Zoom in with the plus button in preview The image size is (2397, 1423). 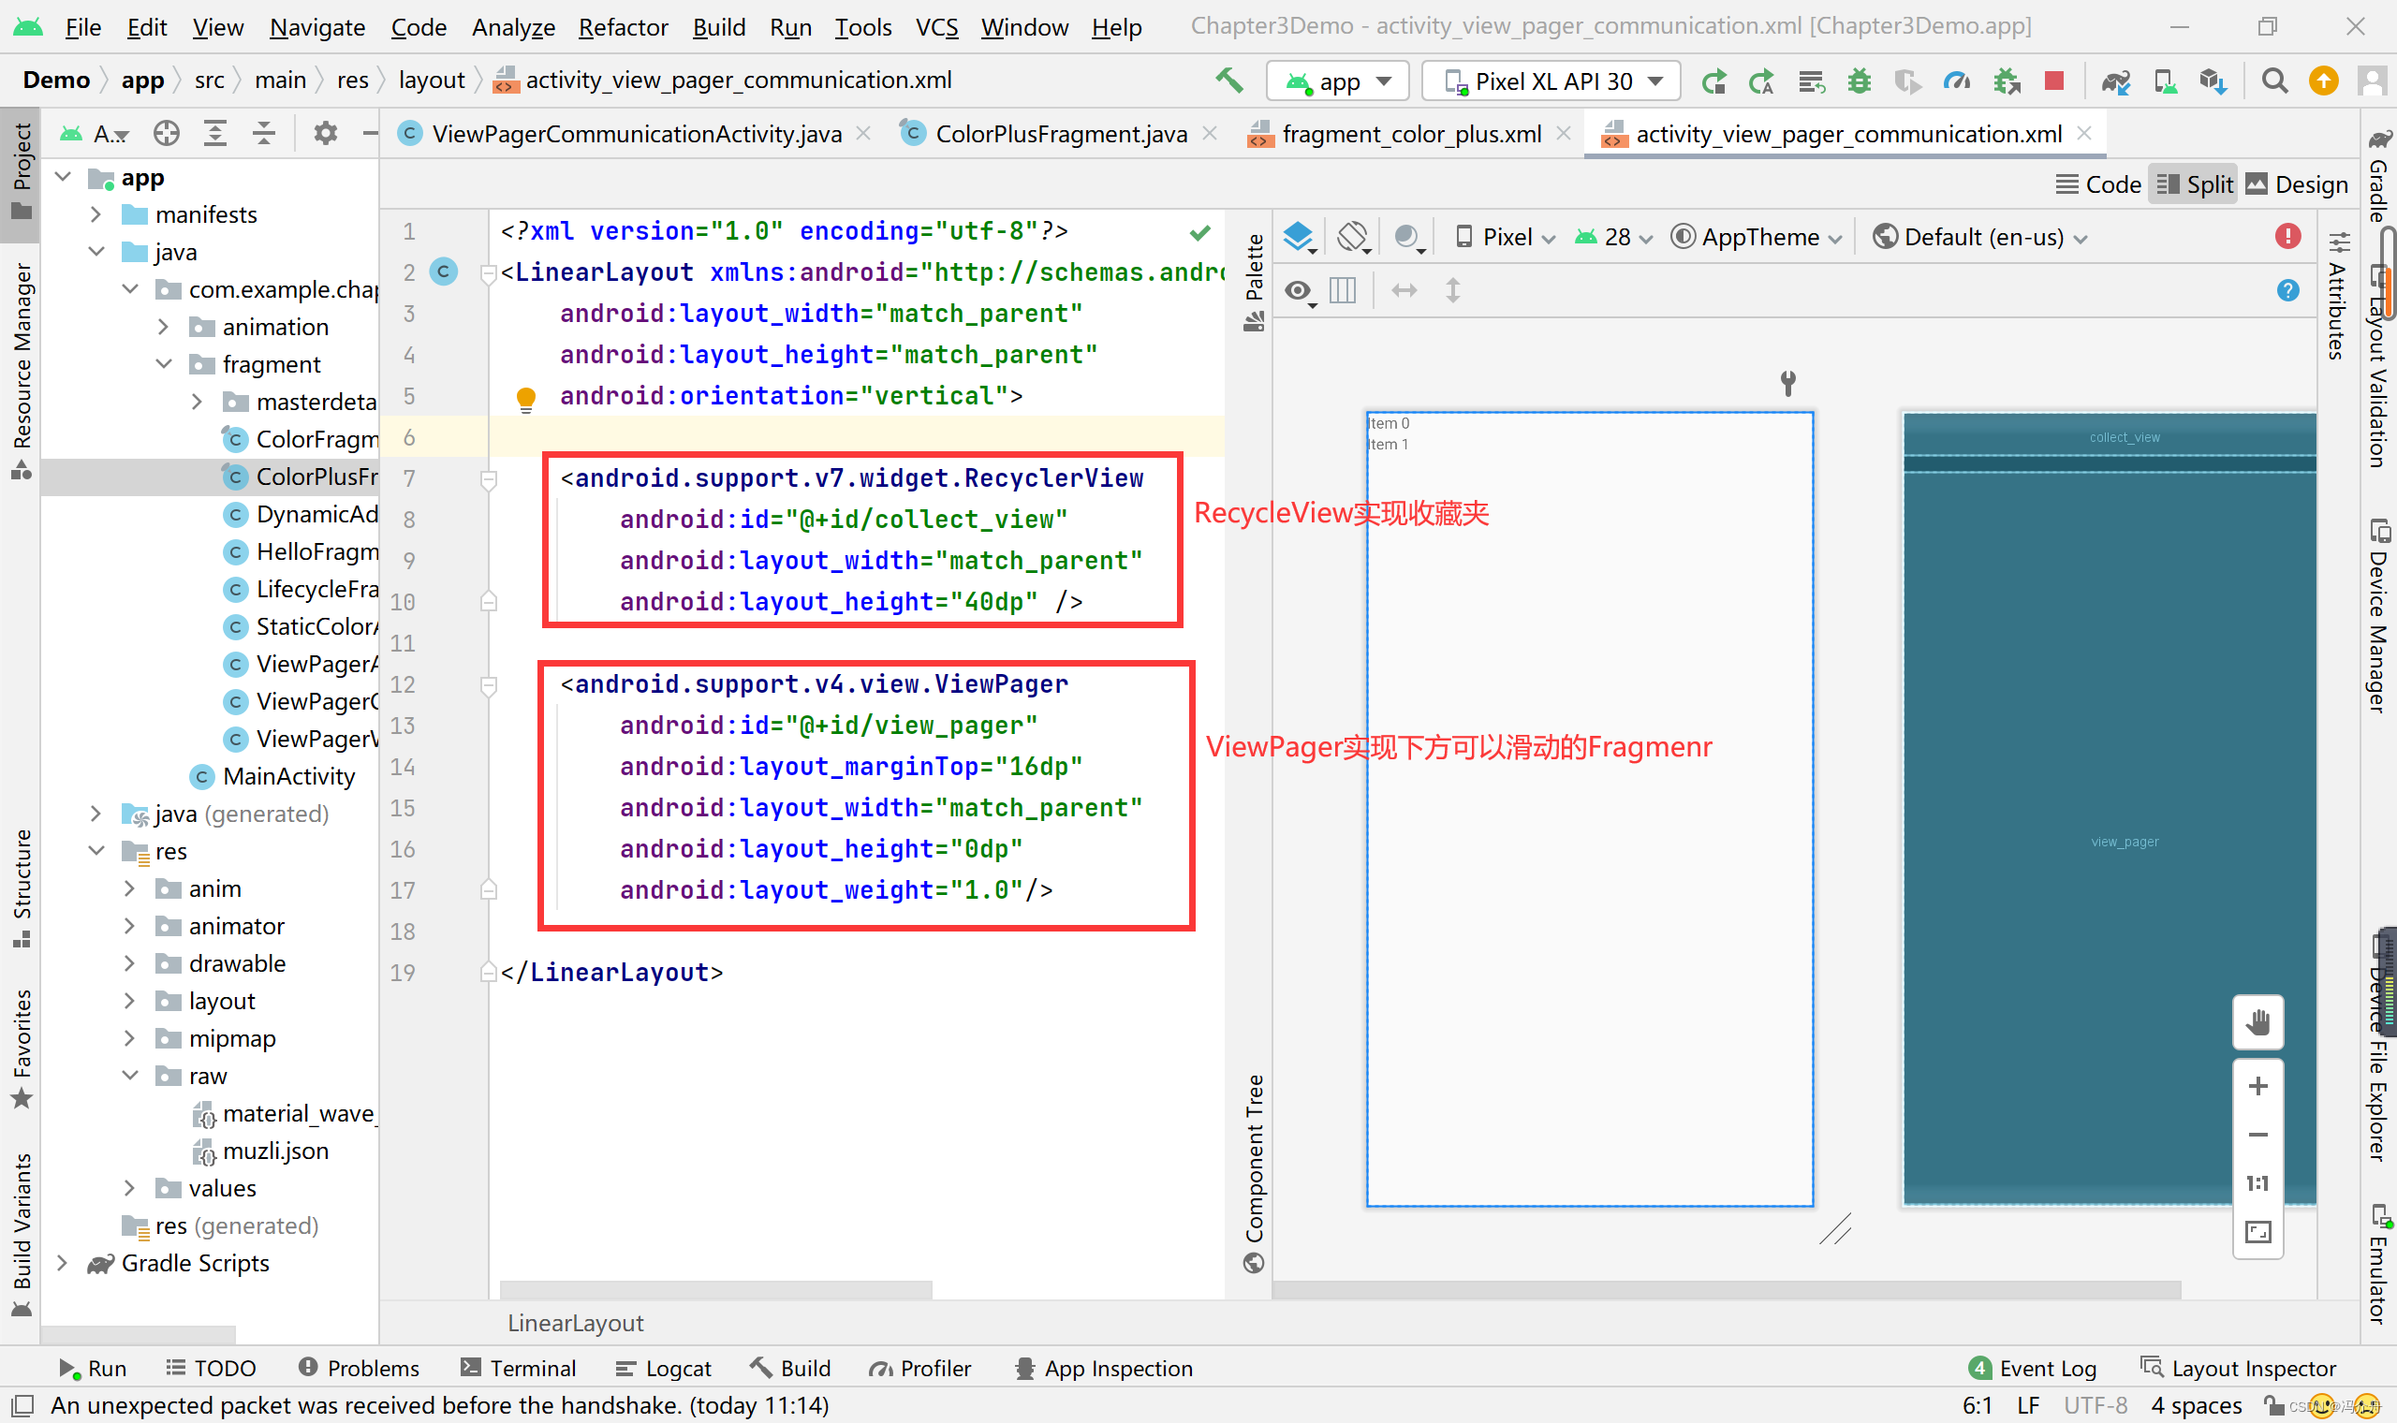[2258, 1086]
